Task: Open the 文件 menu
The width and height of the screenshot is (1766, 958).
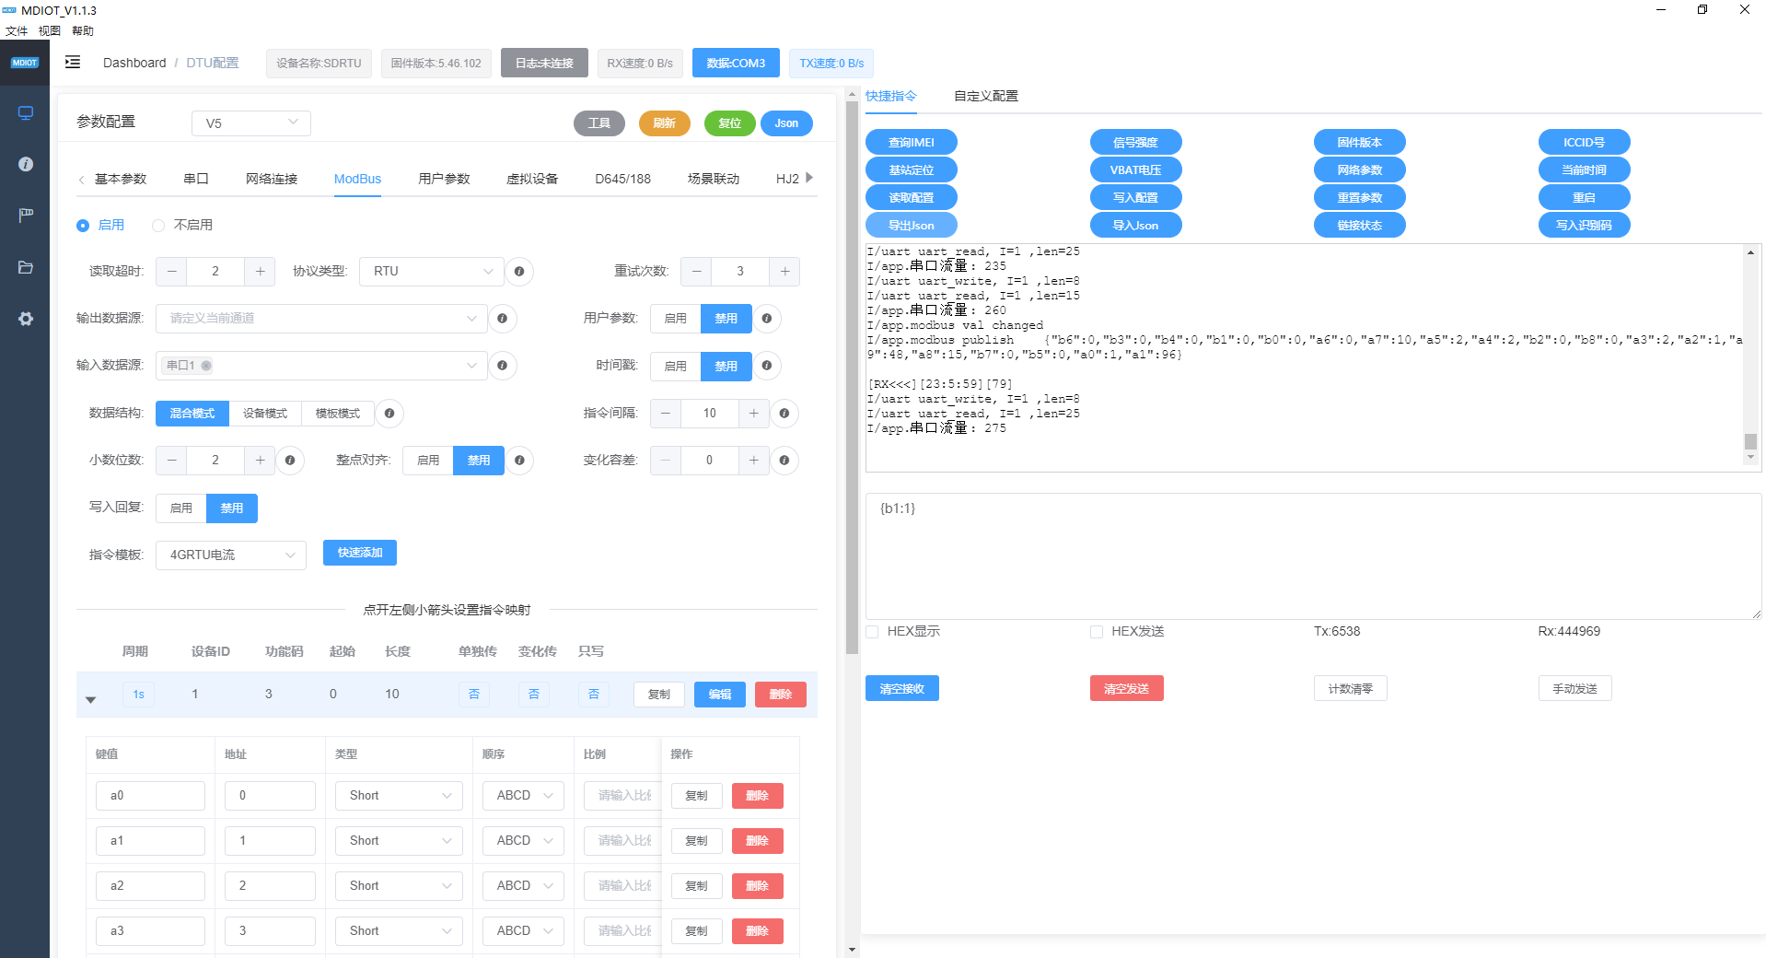Action: [x=17, y=30]
